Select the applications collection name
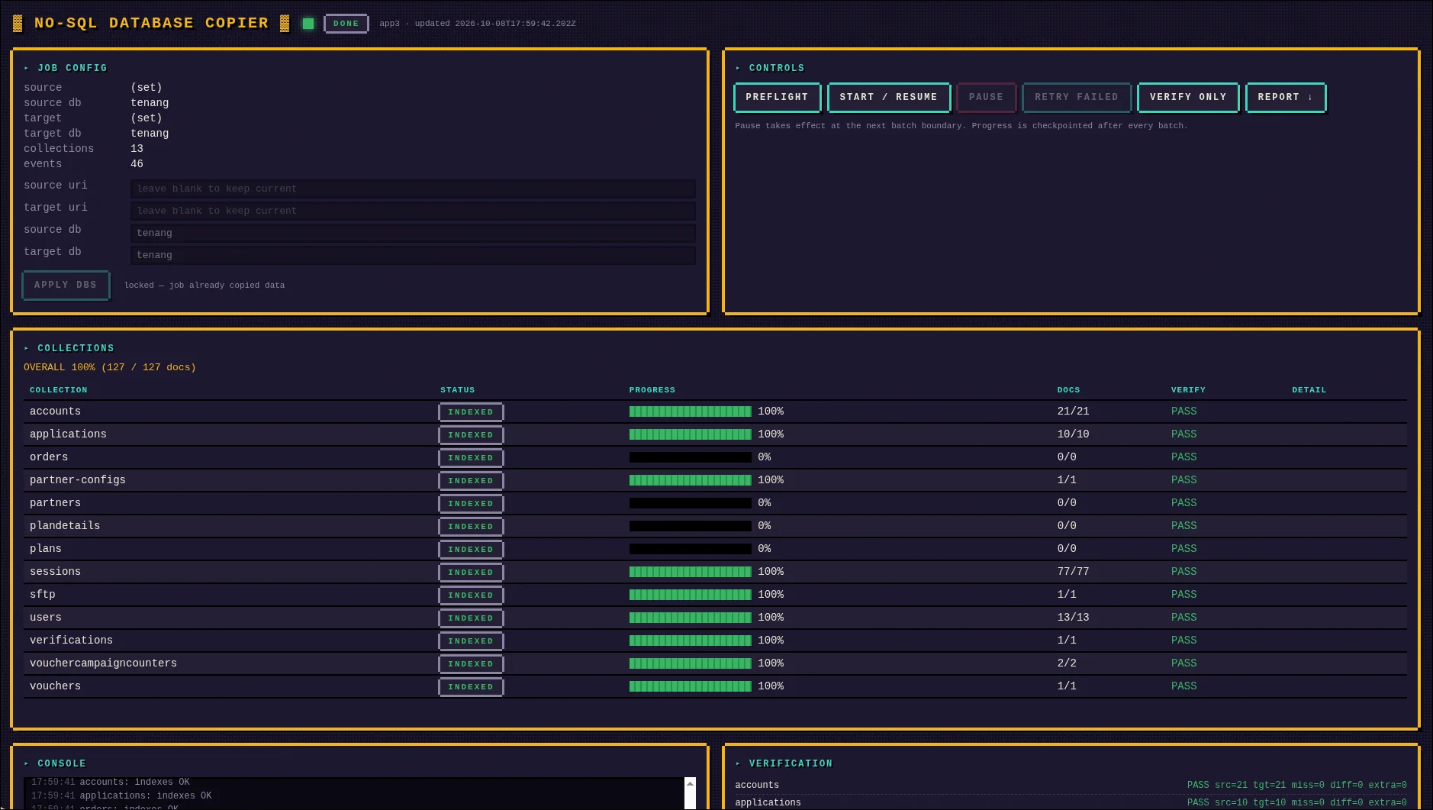 click(x=68, y=434)
